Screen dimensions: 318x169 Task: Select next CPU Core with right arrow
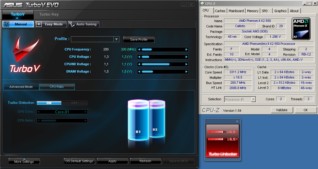tap(86, 112)
